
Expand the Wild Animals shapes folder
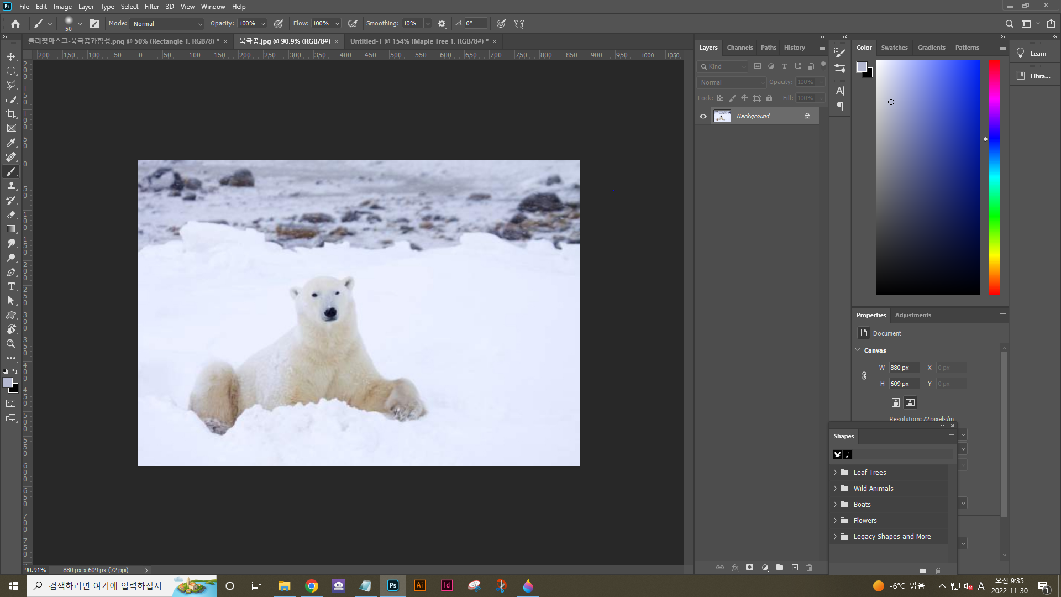pyautogui.click(x=836, y=489)
